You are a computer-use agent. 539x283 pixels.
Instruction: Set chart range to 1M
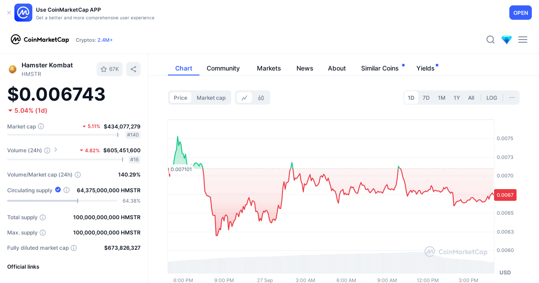coord(442,97)
